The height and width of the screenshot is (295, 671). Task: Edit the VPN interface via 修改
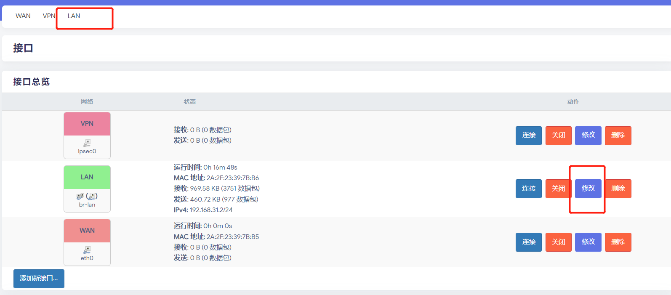click(588, 136)
